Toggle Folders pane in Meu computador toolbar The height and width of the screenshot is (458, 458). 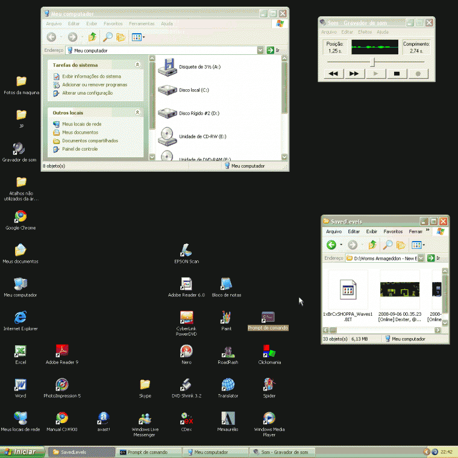click(x=121, y=37)
